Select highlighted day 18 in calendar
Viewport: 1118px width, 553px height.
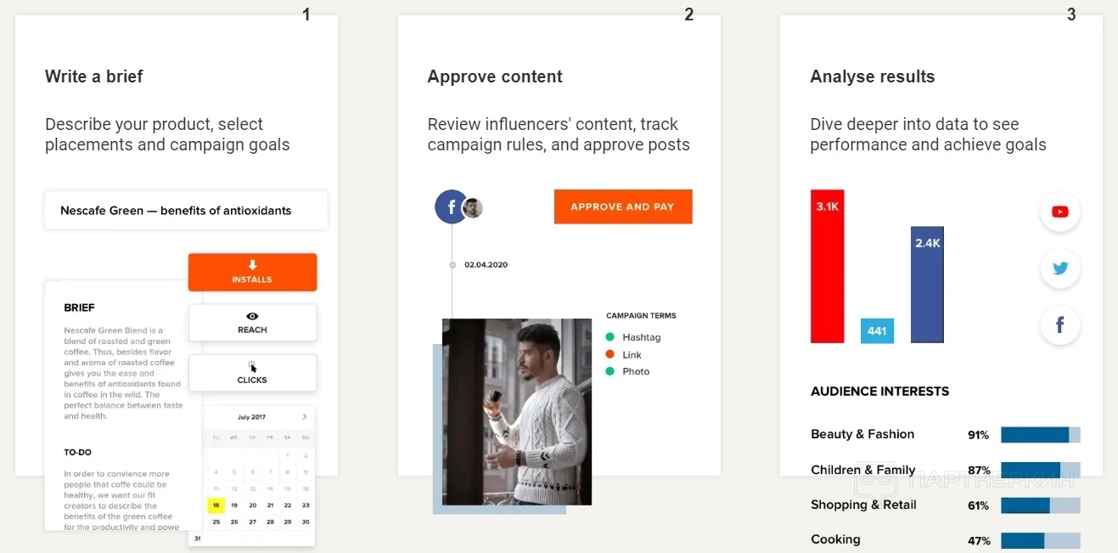(x=216, y=505)
